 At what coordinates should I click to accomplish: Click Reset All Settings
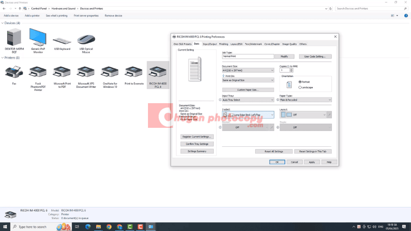coord(274,151)
